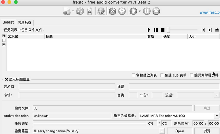Click the 编码文件 field showing 无
Image resolution: width=220 pixels, height=134 pixels.
pos(112,108)
